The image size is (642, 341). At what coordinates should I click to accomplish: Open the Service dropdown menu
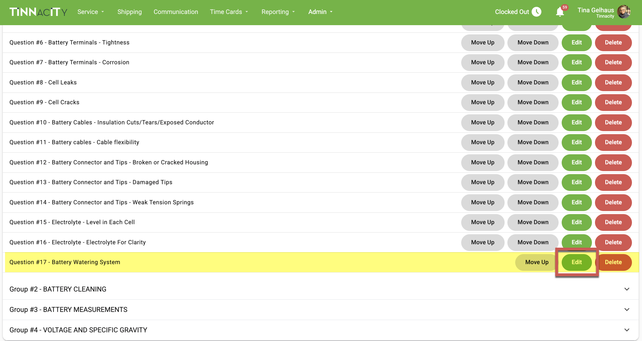tap(91, 12)
